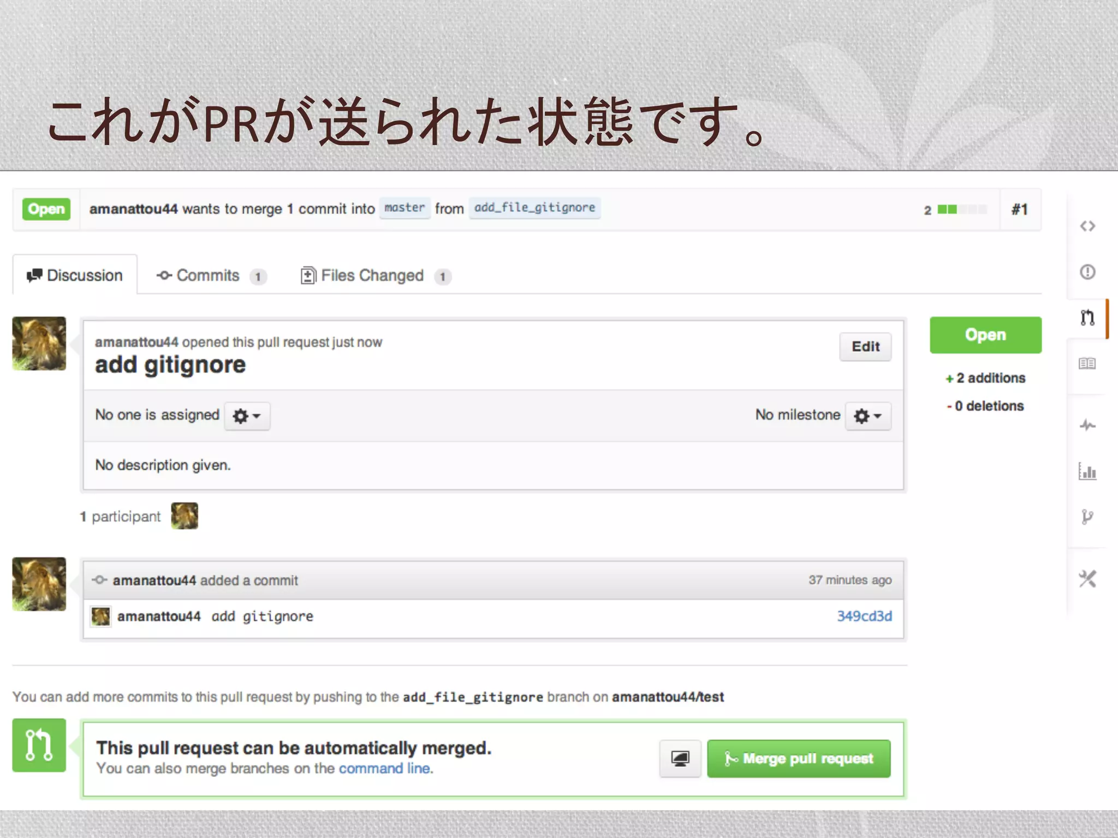Click the participant avatar thumbnail

(185, 516)
